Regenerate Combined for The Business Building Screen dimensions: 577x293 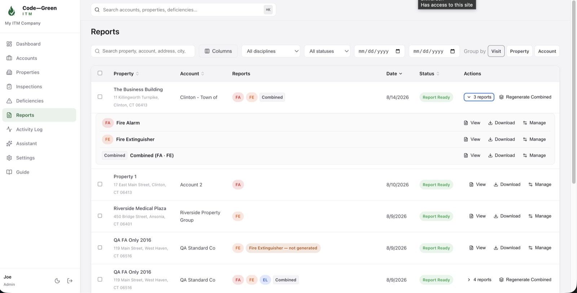(x=525, y=97)
